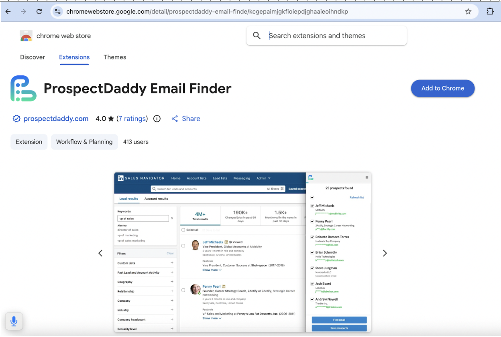Click the browser forward arrow
501x337 pixels.
[23, 12]
